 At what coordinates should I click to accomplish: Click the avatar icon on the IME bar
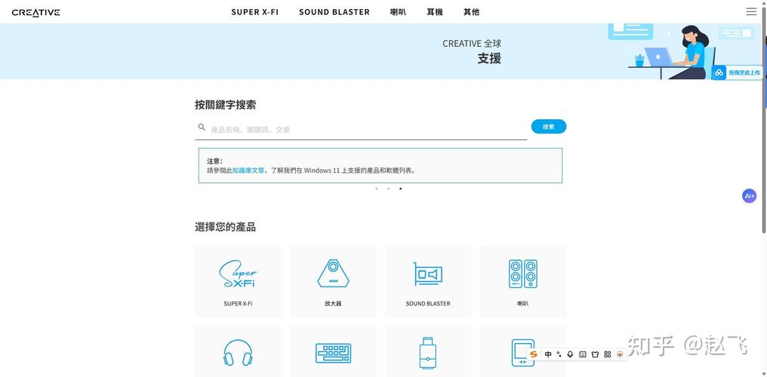tap(621, 354)
